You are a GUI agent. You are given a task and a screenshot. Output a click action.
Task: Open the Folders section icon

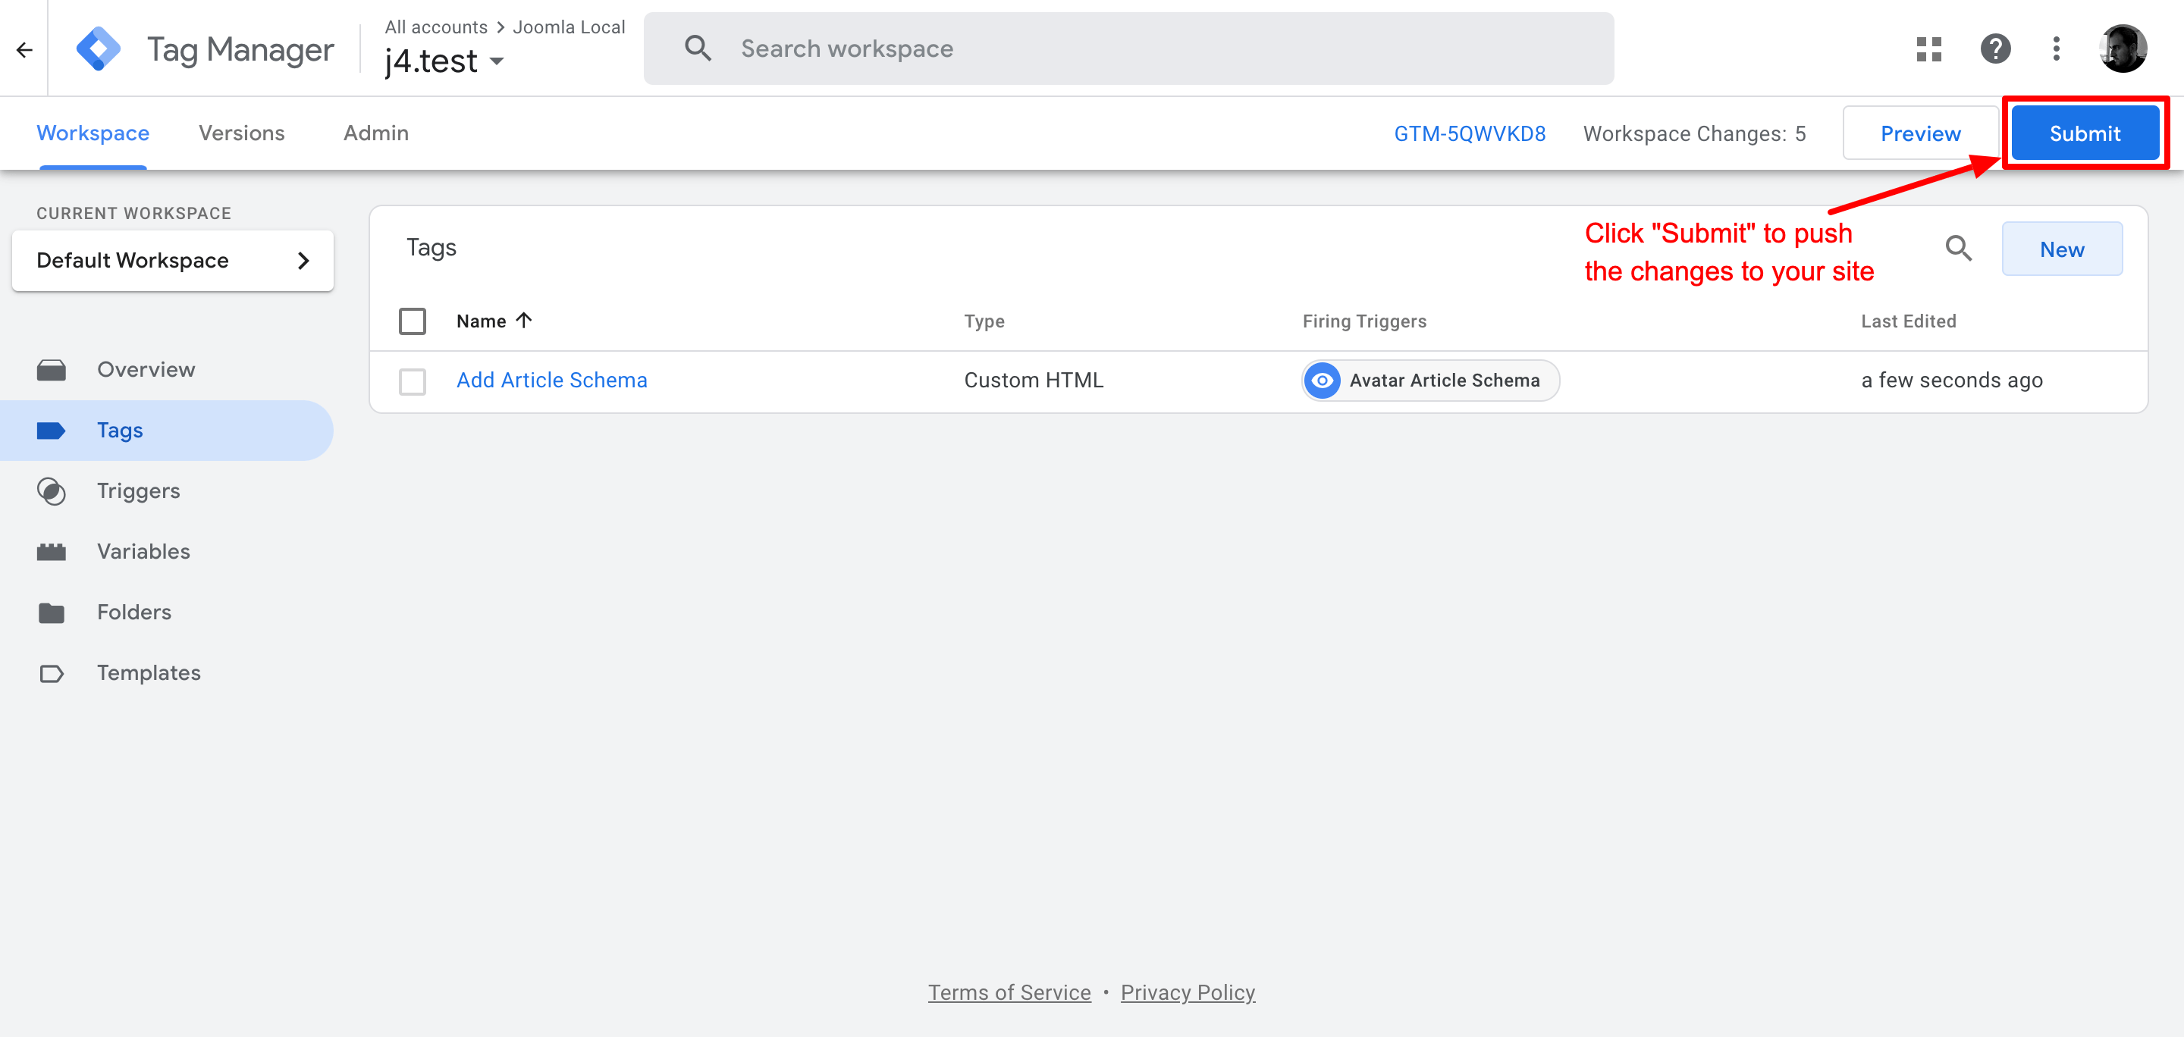coord(52,612)
